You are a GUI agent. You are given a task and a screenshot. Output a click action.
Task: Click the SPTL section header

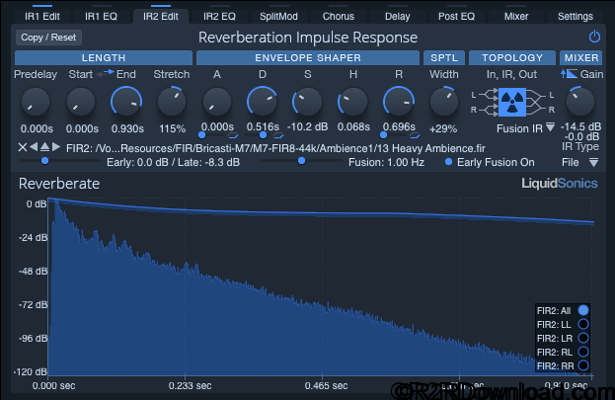pyautogui.click(x=444, y=57)
